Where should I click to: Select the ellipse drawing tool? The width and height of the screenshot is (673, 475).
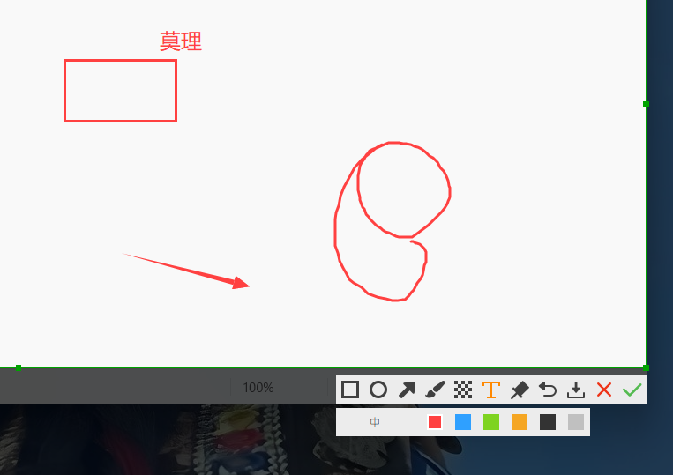coord(378,390)
